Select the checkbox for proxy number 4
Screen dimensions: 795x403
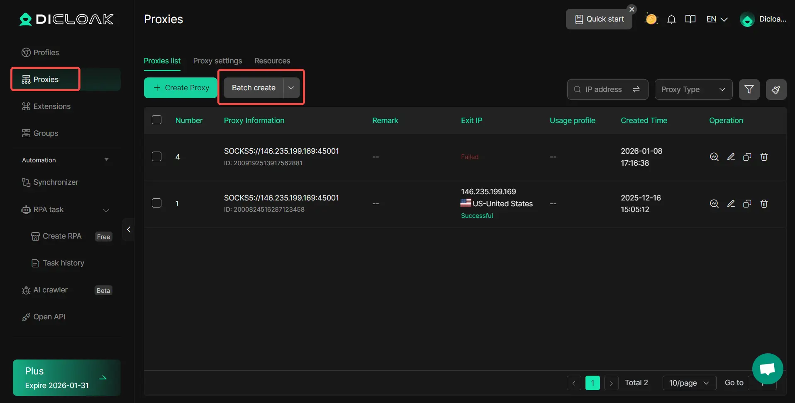[x=156, y=157]
